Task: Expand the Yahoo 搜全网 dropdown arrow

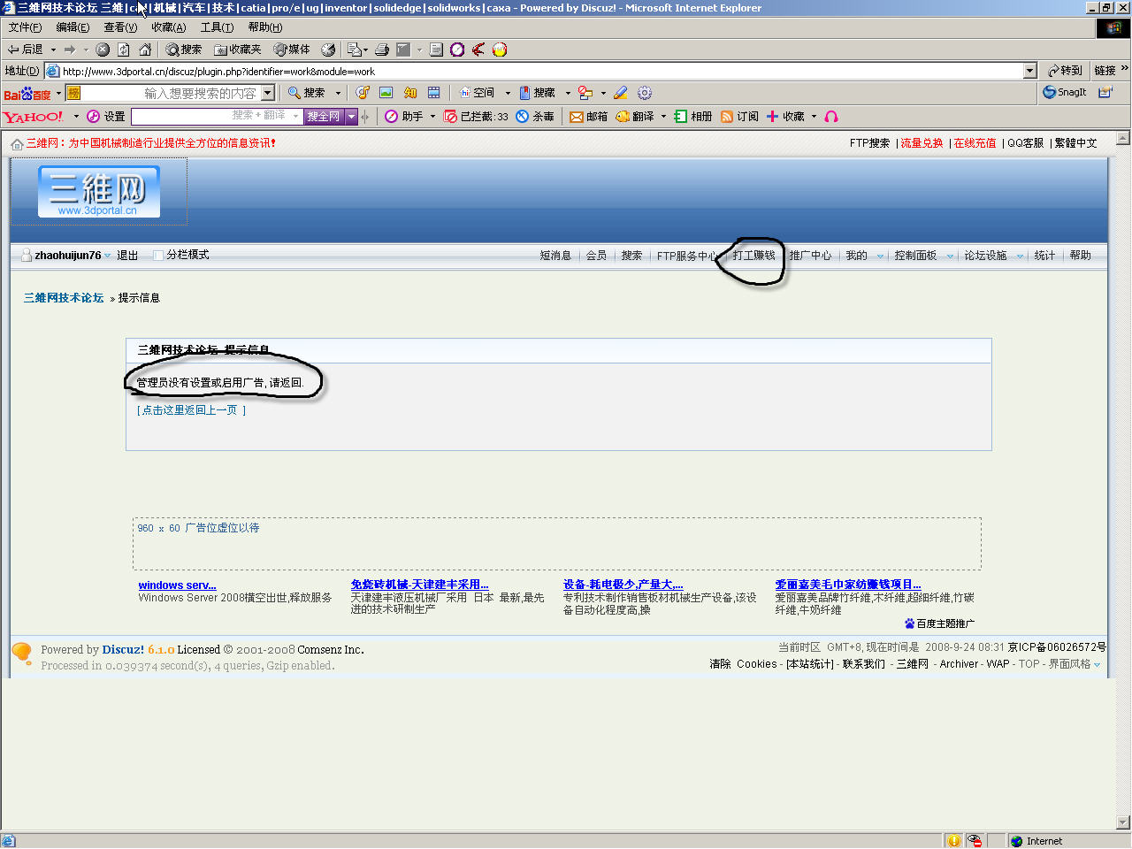Action: [x=351, y=117]
